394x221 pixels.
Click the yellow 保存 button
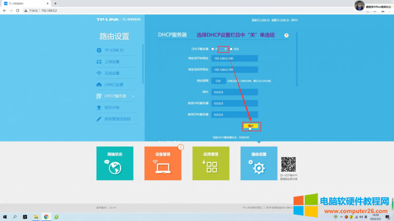coord(251,126)
